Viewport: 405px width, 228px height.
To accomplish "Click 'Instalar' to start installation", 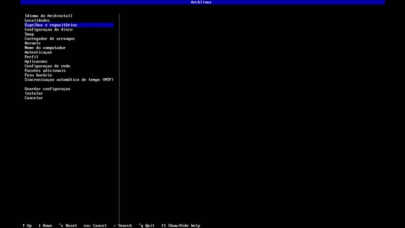I will click(34, 93).
